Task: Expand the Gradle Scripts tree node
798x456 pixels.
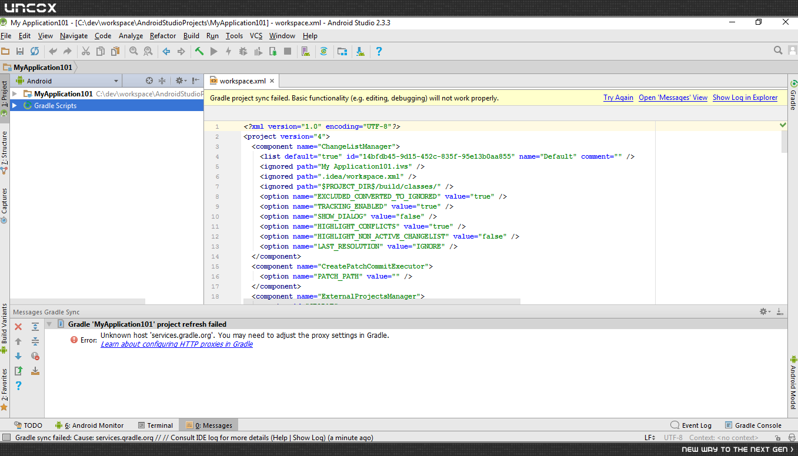Action: click(15, 106)
